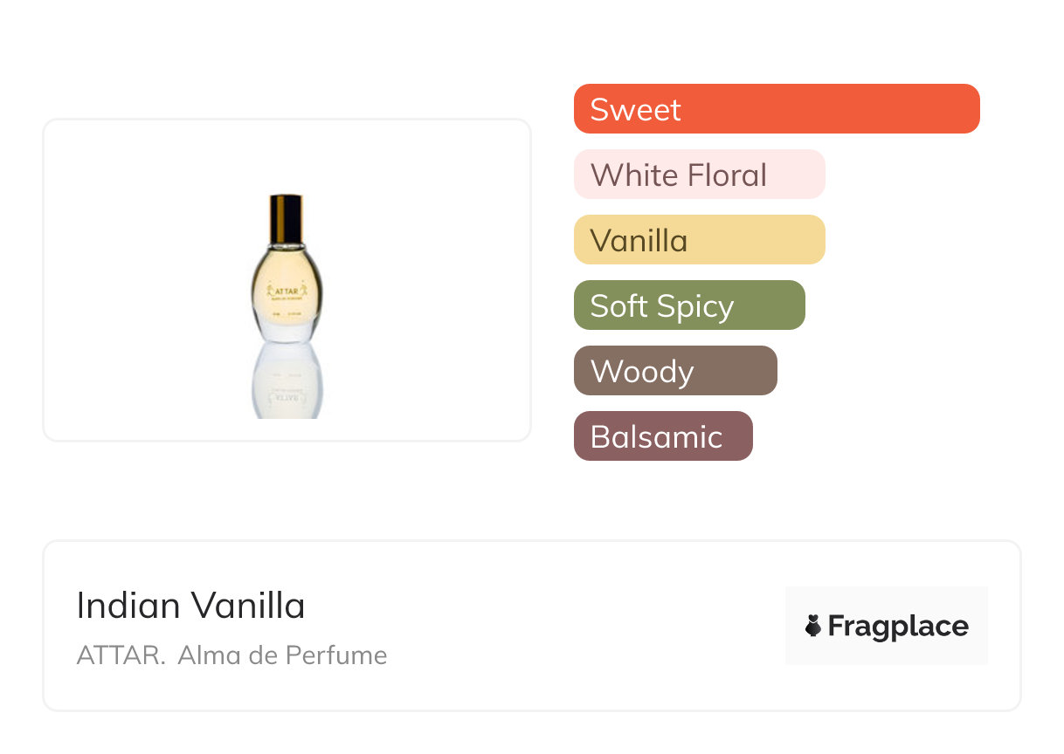Choose the Vanilla accord bar
The width and height of the screenshot is (1064, 754).
pyautogui.click(x=699, y=240)
